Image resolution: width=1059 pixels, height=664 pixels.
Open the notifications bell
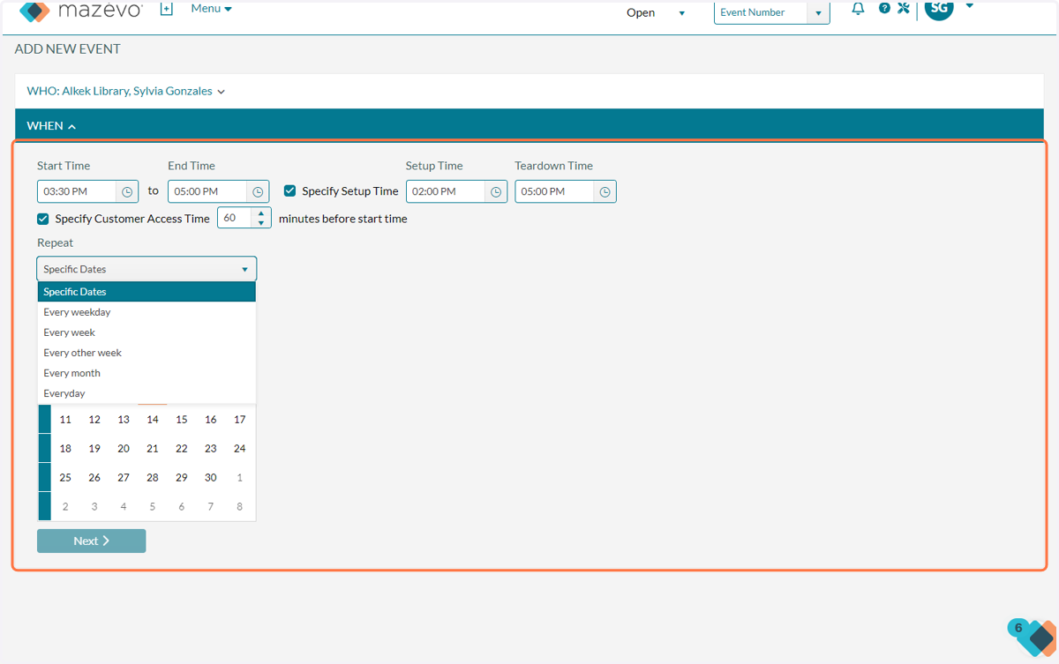(858, 9)
